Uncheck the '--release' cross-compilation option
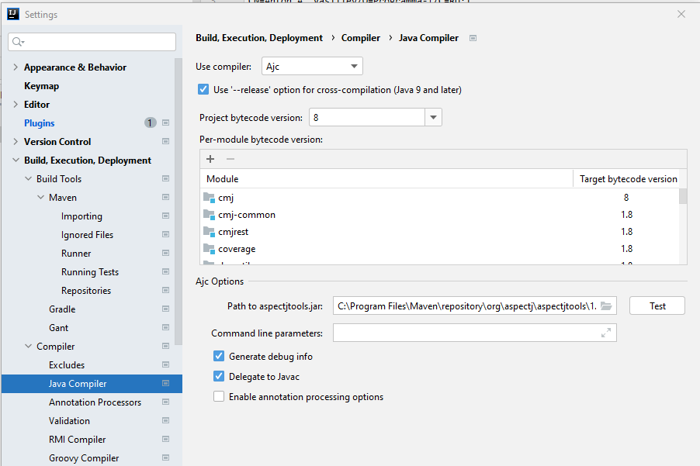The height and width of the screenshot is (466, 700). click(203, 89)
